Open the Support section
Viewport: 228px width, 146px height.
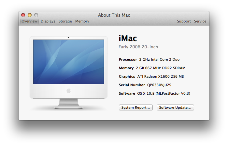(x=184, y=21)
